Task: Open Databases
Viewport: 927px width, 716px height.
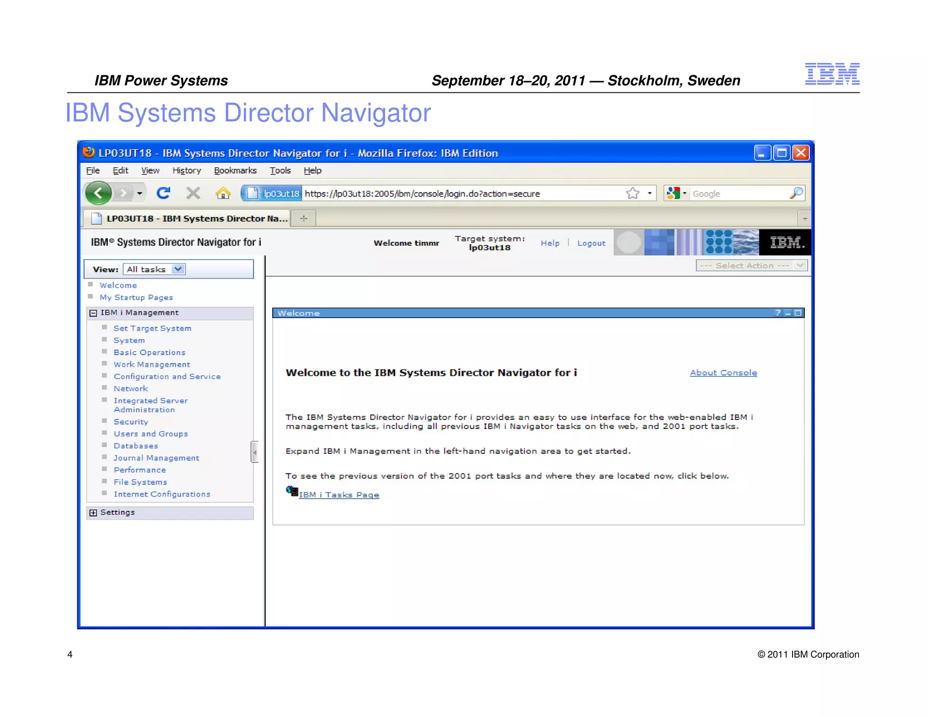Action: tap(136, 446)
